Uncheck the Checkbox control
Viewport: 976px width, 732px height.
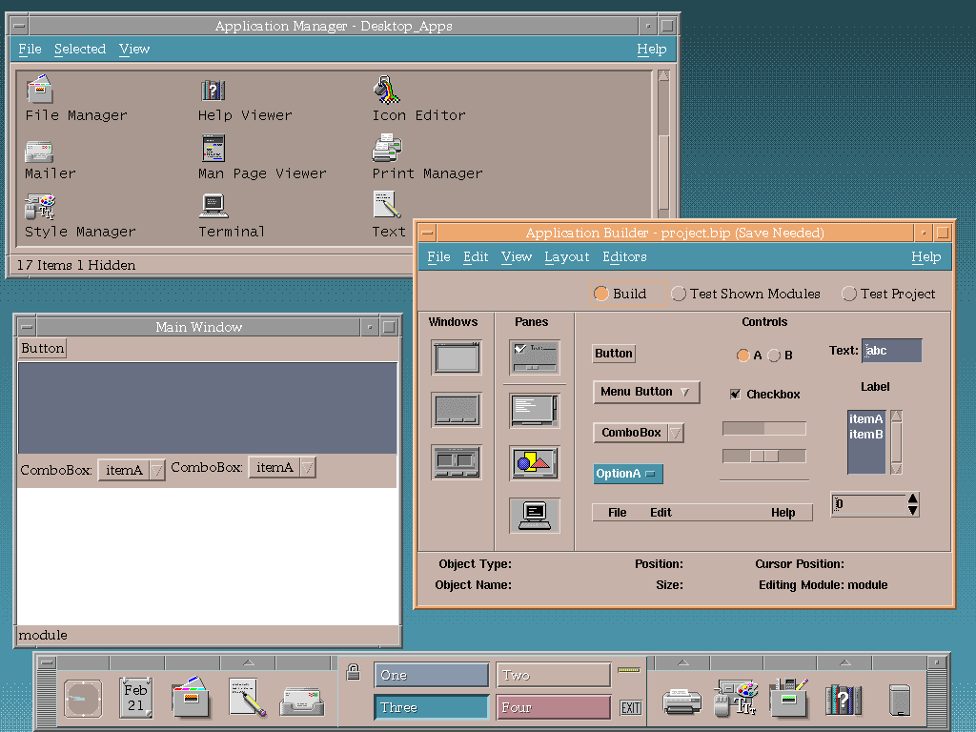737,394
